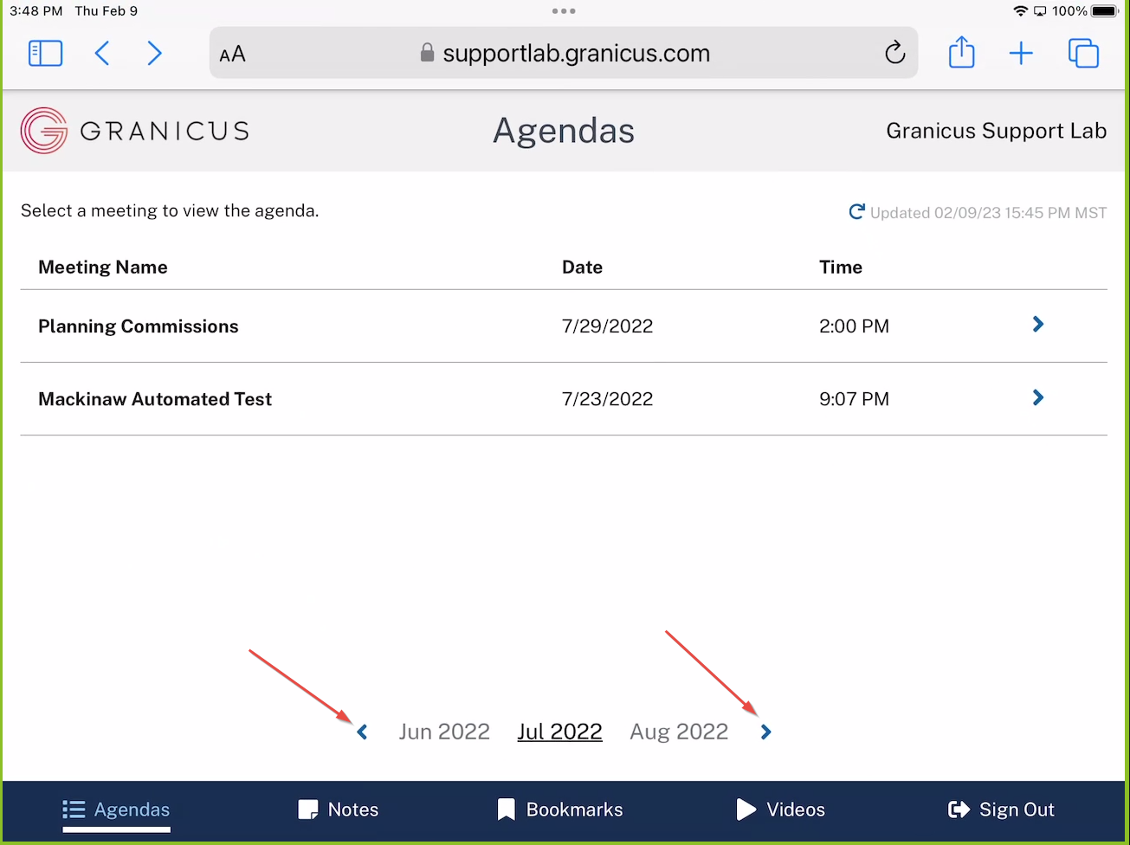
Task: Reload the supportlab.granicus.com page
Action: coord(894,53)
